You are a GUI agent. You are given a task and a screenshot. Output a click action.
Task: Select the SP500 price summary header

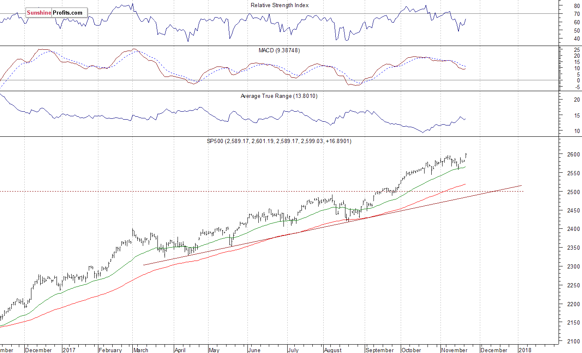pyautogui.click(x=279, y=141)
